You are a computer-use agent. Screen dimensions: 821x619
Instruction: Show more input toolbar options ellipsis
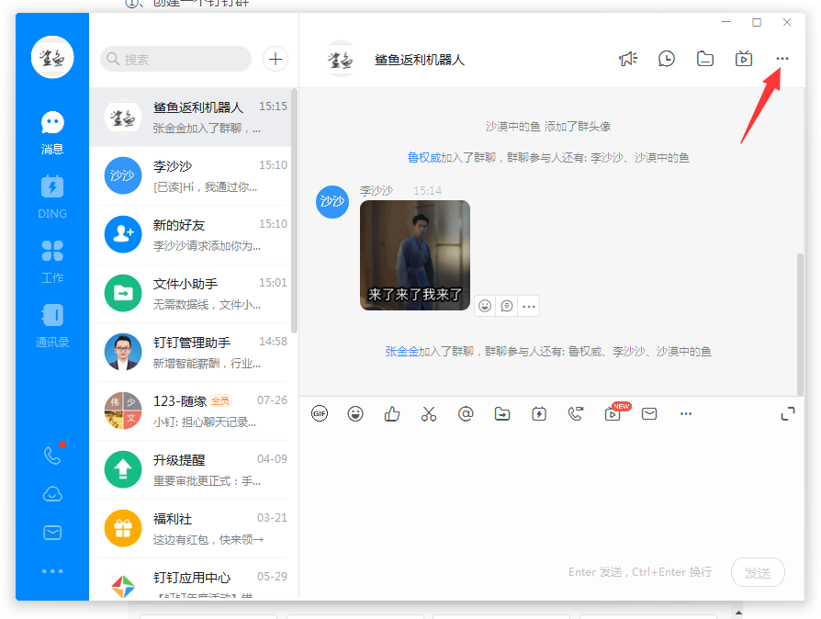click(686, 413)
